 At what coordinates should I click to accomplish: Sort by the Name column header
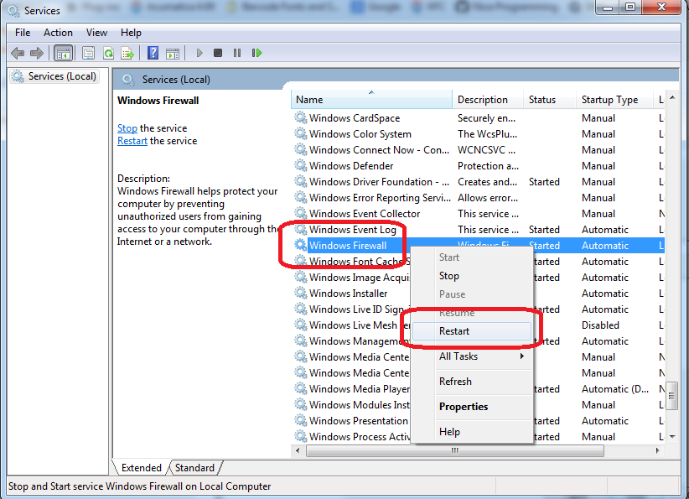pos(371,99)
